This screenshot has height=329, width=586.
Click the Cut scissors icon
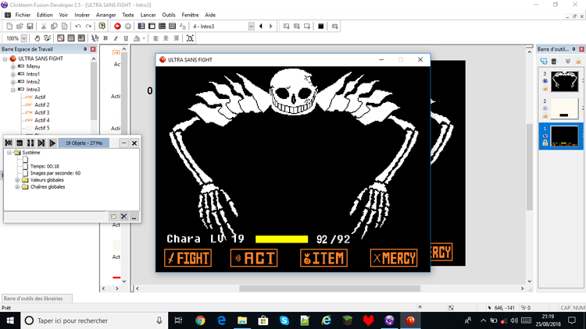(43, 26)
